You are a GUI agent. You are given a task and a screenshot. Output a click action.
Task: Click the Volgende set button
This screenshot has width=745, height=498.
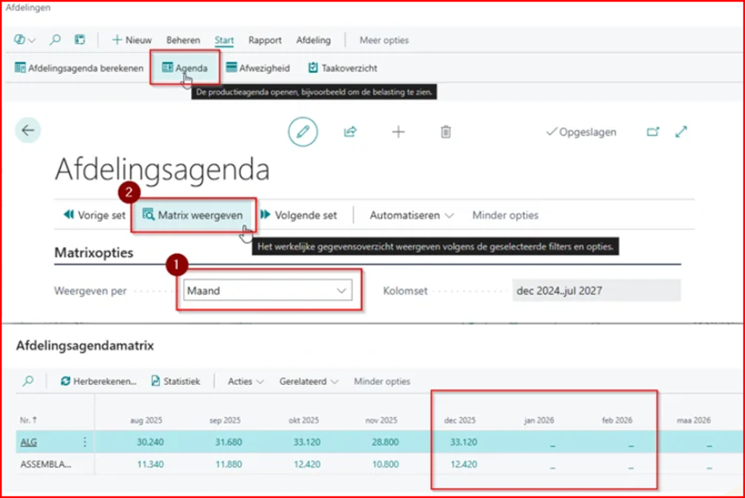tap(299, 215)
